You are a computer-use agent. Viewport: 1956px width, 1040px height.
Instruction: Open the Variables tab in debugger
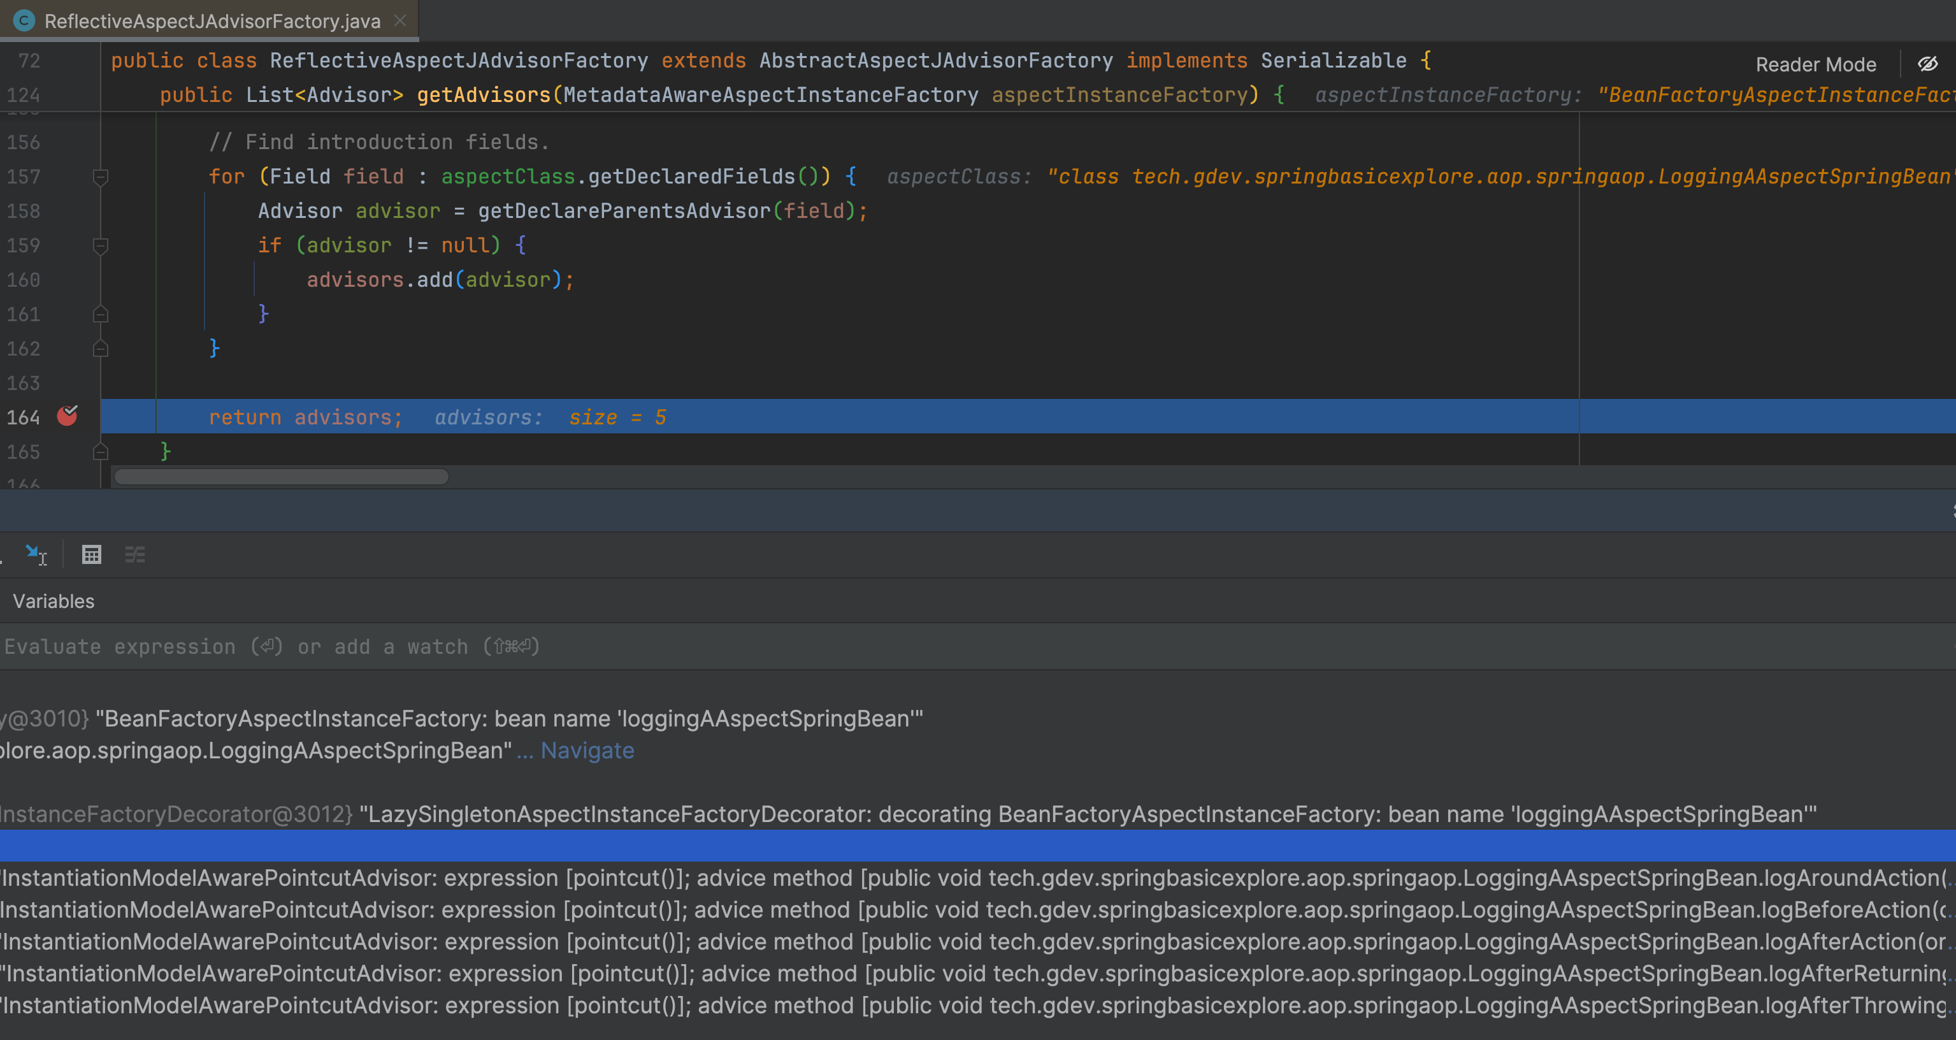[54, 601]
